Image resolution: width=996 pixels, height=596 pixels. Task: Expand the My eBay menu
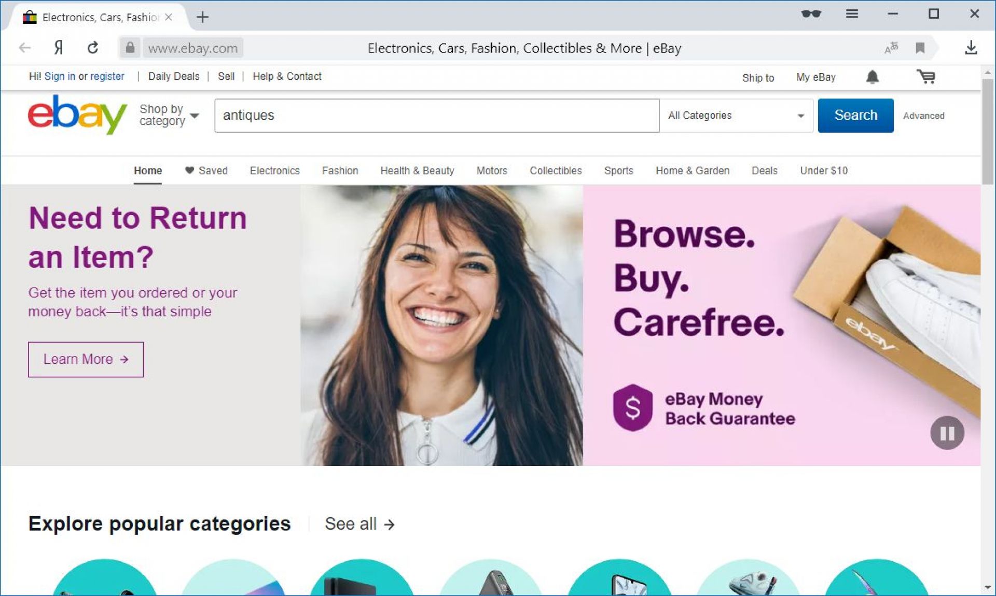point(815,77)
